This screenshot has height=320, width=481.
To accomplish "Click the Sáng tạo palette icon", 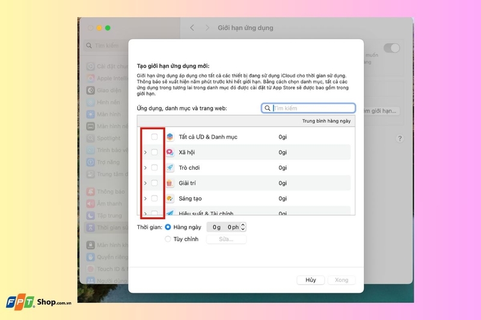I will 170,199.
